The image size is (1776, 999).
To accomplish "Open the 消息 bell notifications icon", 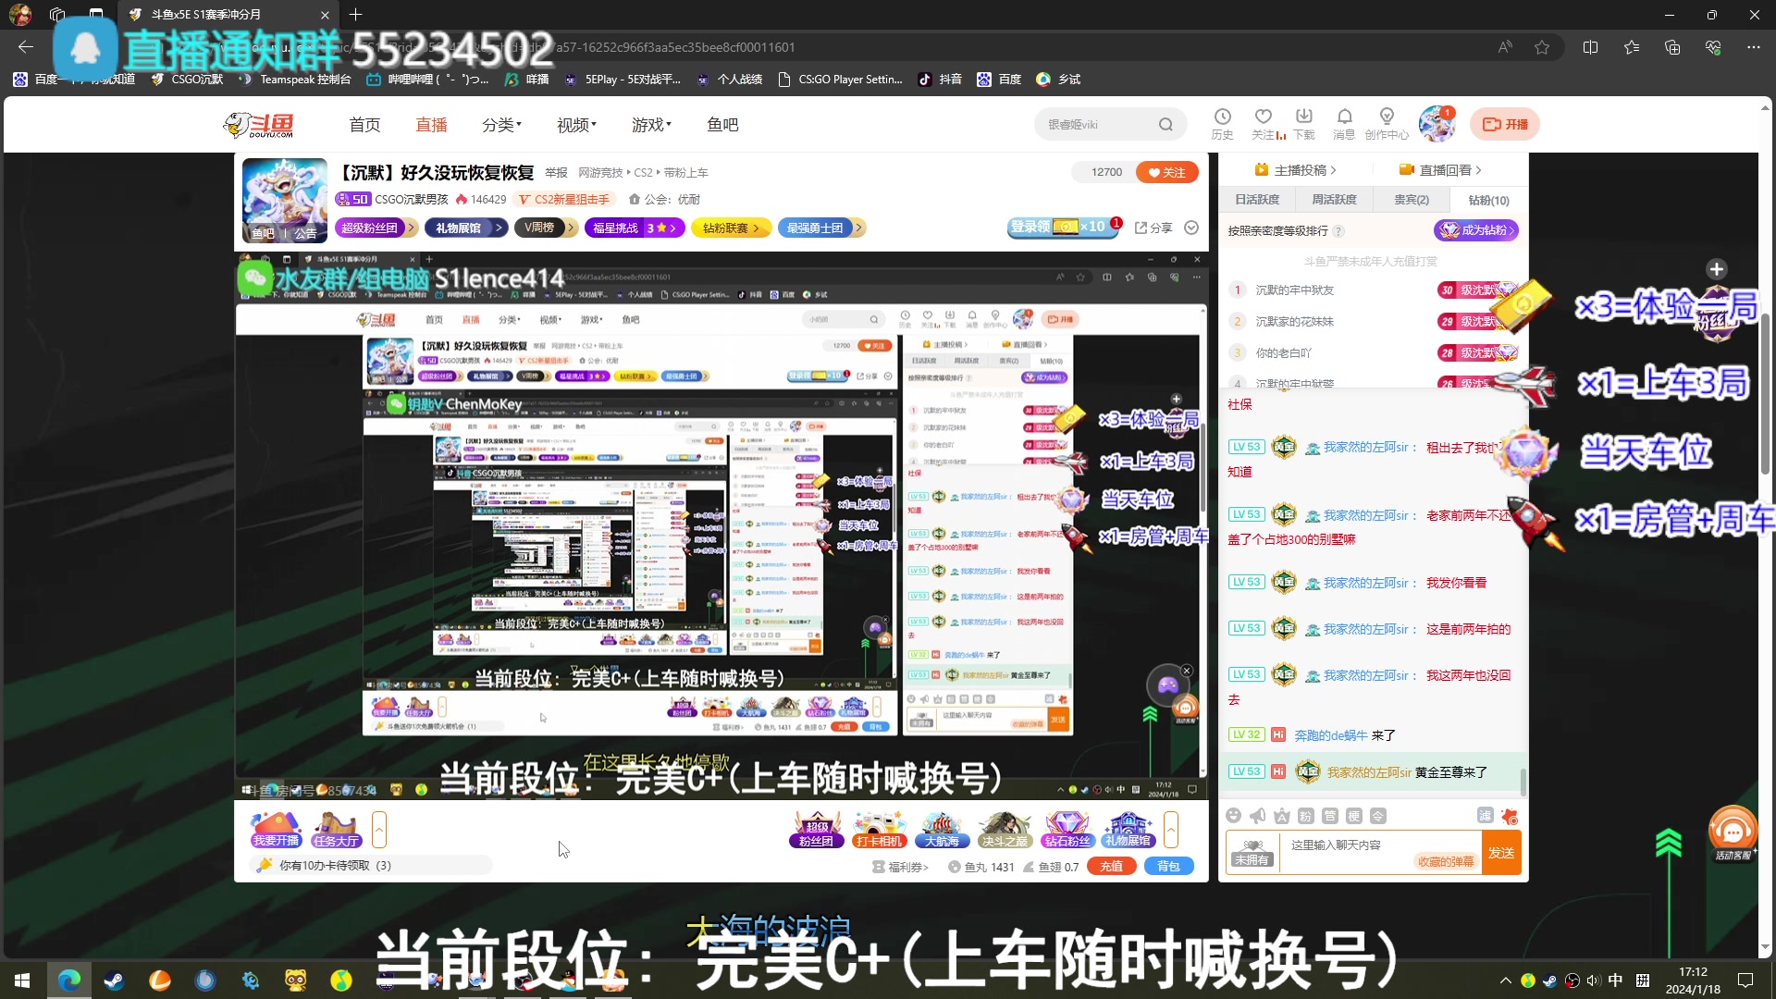I will click(x=1344, y=123).
